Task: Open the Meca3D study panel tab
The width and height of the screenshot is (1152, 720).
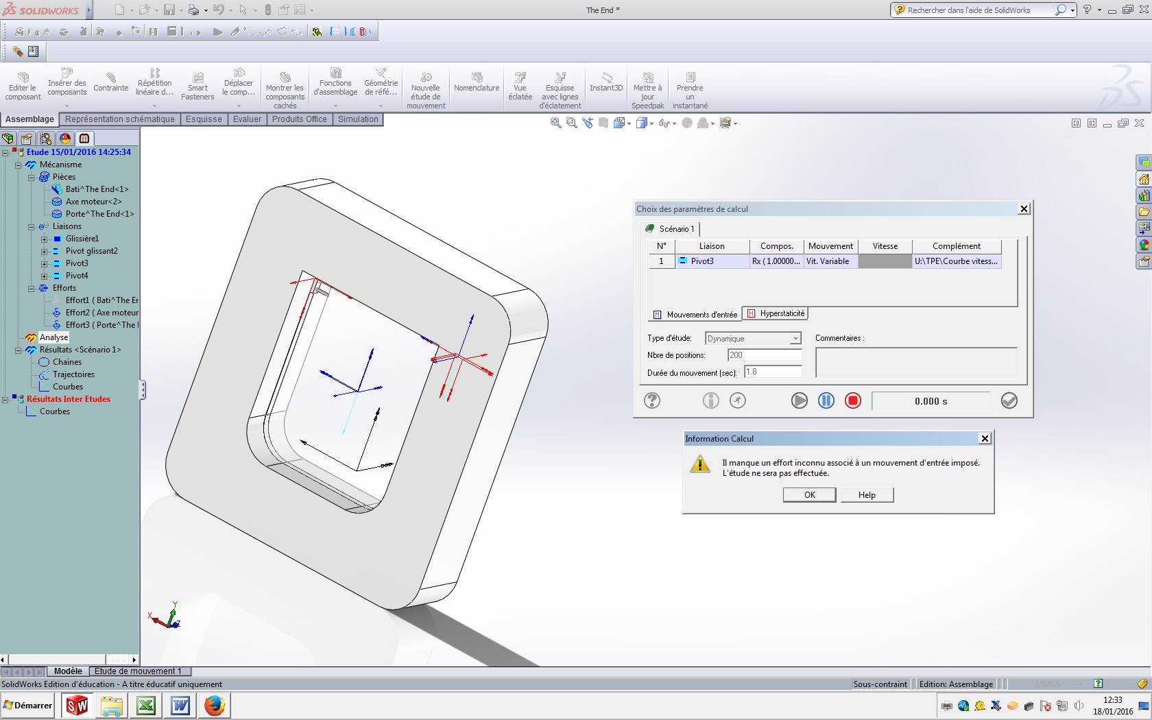Action: point(84,138)
